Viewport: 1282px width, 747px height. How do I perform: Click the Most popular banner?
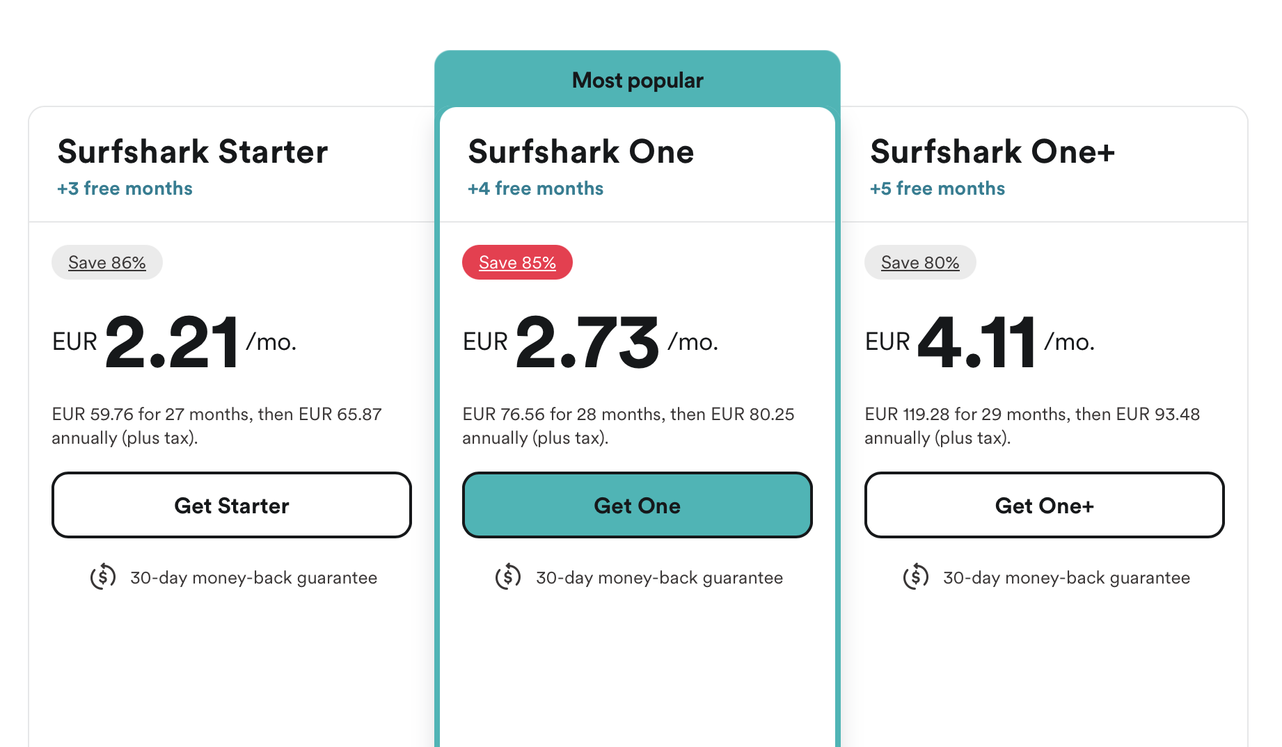click(x=637, y=80)
